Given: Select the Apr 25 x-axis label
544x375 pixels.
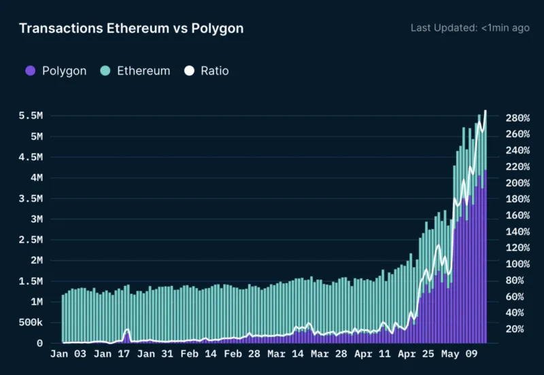Looking at the screenshot, I should point(415,354).
